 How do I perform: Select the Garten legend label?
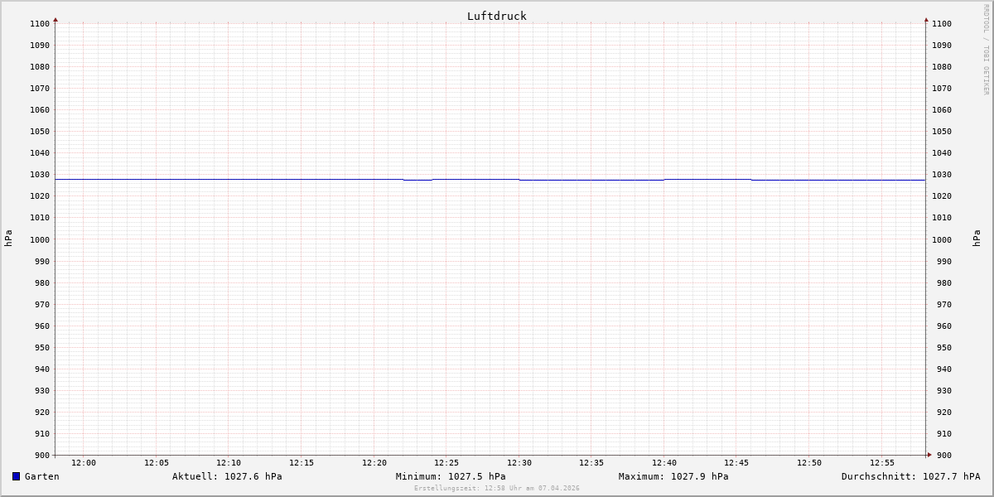pyautogui.click(x=41, y=476)
